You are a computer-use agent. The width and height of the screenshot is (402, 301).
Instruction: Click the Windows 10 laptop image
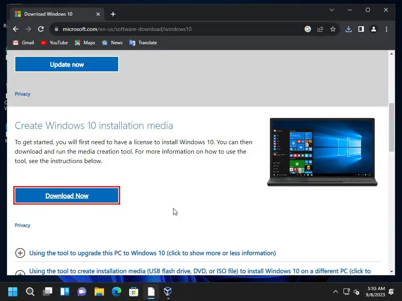322,152
